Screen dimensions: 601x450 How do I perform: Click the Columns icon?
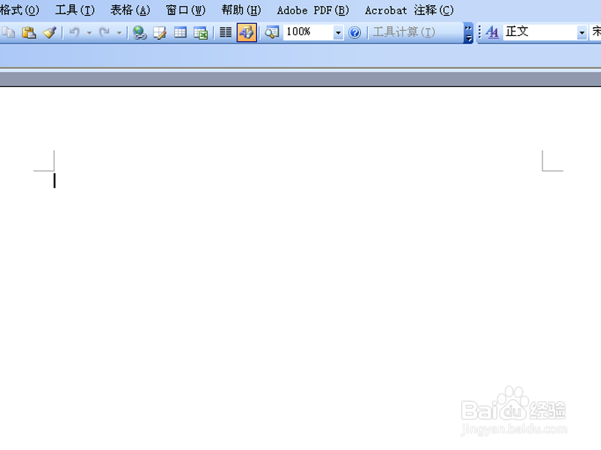(225, 32)
